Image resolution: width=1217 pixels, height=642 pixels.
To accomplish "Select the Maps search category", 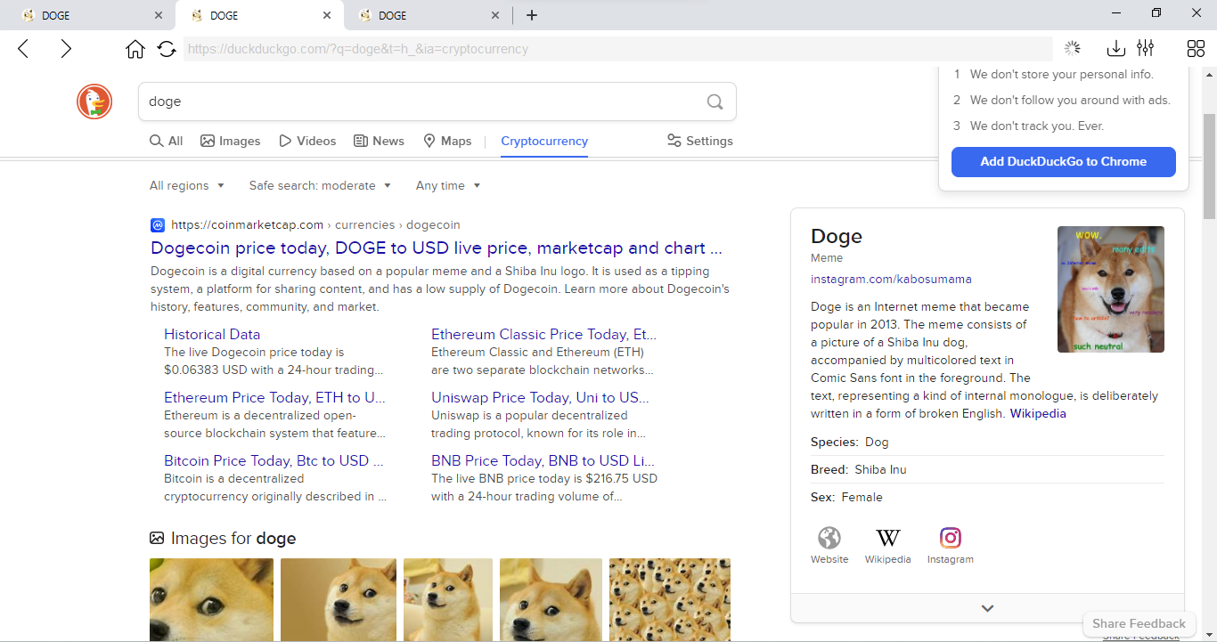I will point(447,141).
